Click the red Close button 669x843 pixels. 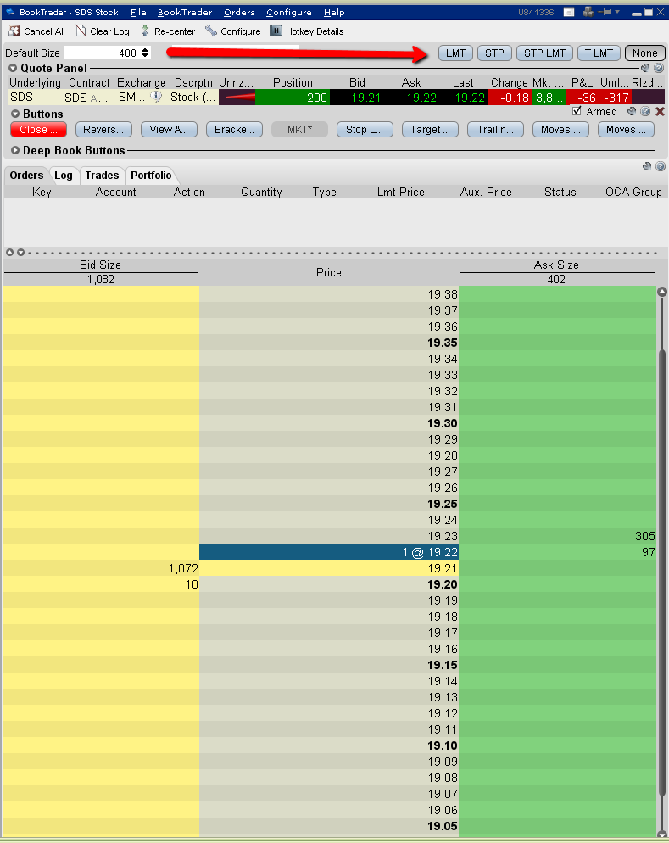pos(39,130)
